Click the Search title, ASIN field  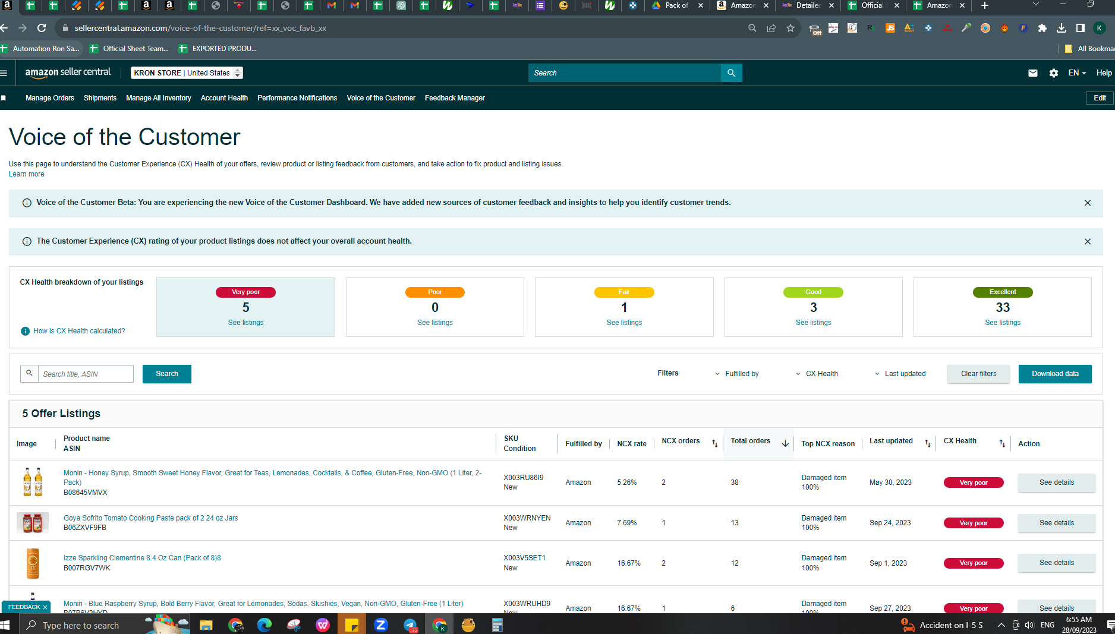pyautogui.click(x=86, y=374)
